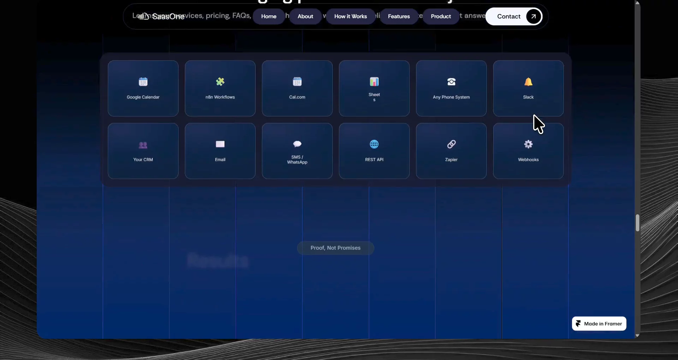Click the Framer logo icon in the badge
This screenshot has height=360, width=678.
tap(578, 324)
